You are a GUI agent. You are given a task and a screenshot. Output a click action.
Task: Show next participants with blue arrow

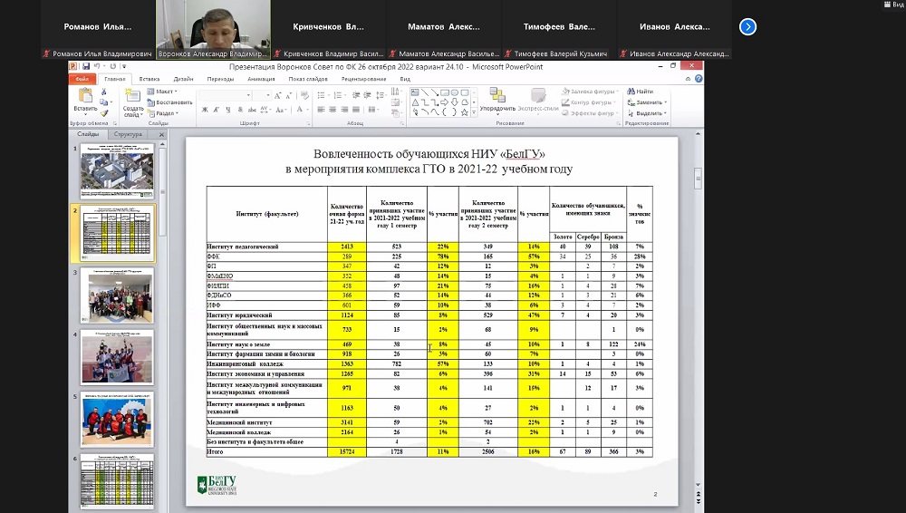(x=747, y=27)
